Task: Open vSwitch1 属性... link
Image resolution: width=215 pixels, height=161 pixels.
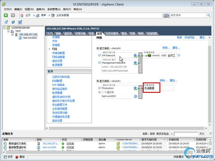Action: (x=173, y=80)
